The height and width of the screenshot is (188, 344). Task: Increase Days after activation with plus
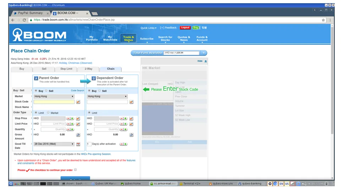coord(125,144)
